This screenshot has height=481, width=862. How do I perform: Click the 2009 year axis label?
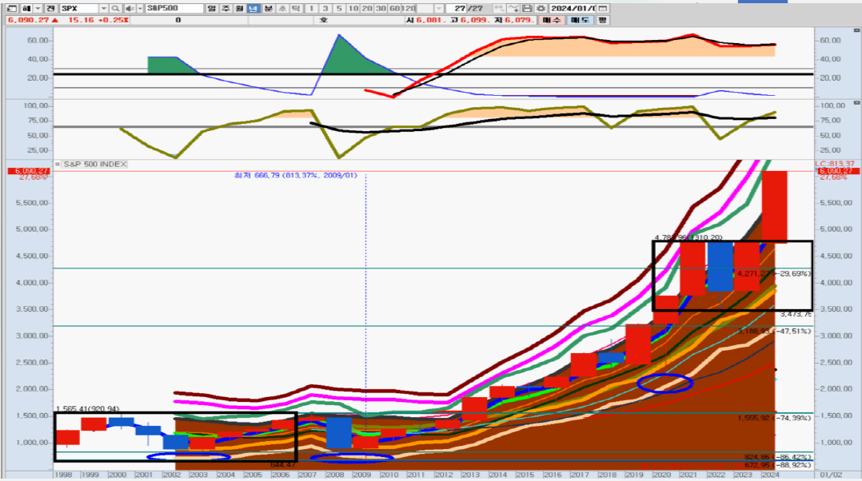(362, 475)
